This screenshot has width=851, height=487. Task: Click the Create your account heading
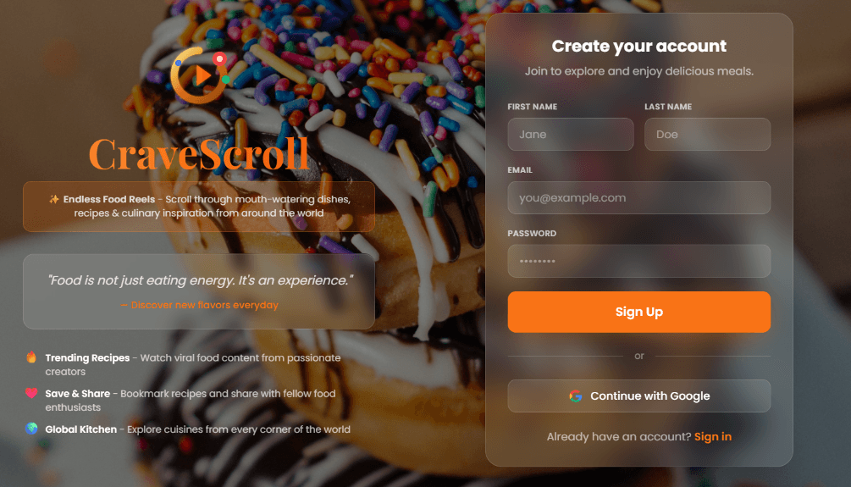tap(638, 46)
